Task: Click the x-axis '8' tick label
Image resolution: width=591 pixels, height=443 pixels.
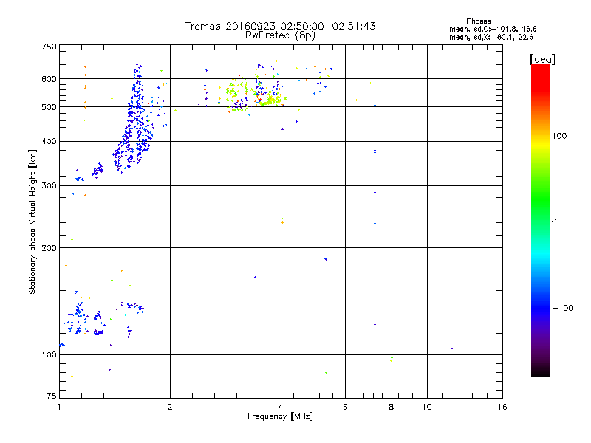Action: point(392,407)
